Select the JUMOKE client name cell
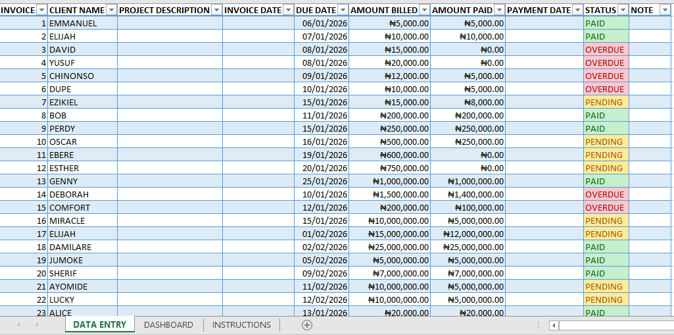 click(82, 260)
